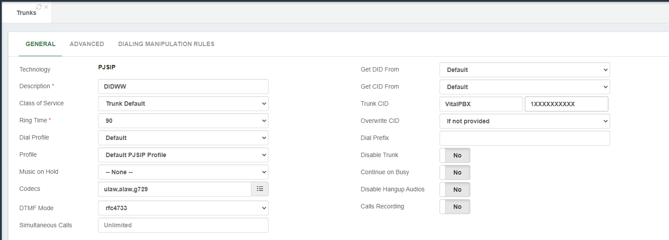Click the Technology label
Screen dimensions: 669x240
35,69
